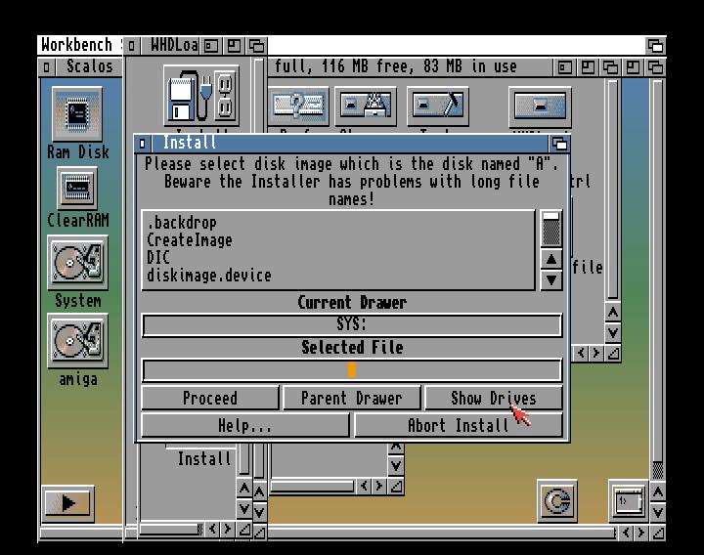Click the Selected File input field
Viewport: 704px width, 555px height.
coord(352,370)
